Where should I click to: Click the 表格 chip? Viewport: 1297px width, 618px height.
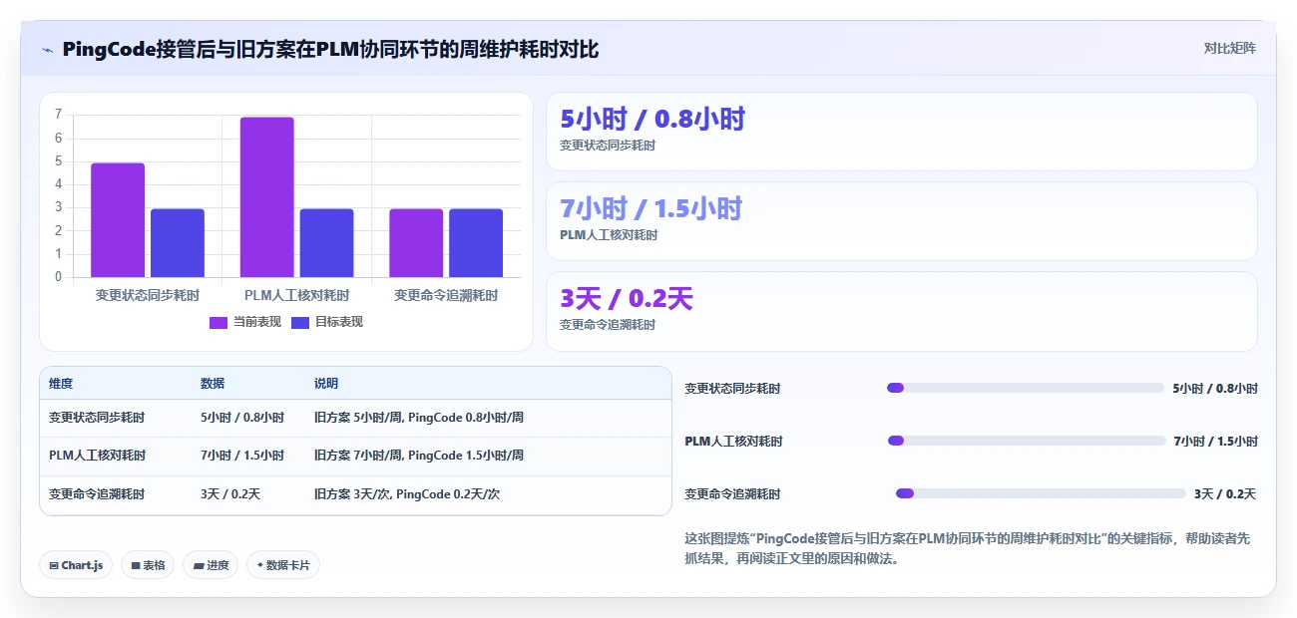148,565
